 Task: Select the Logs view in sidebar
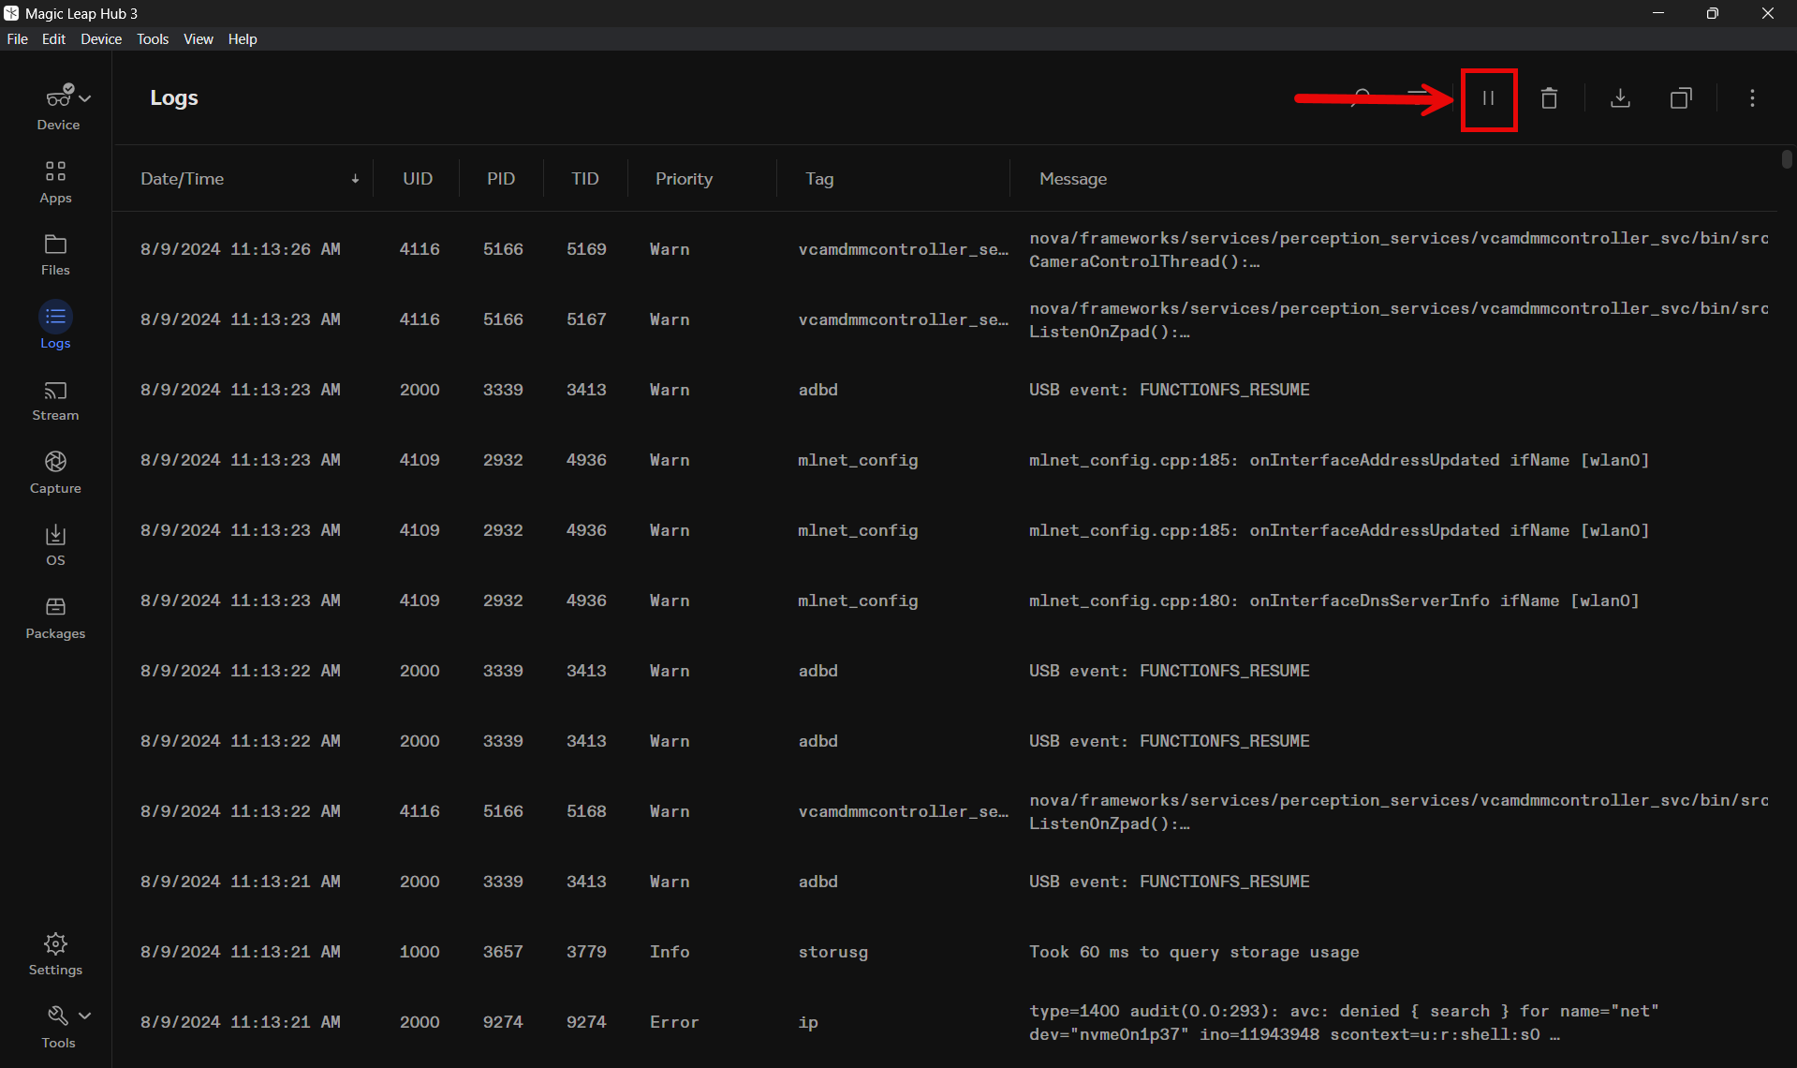55,326
